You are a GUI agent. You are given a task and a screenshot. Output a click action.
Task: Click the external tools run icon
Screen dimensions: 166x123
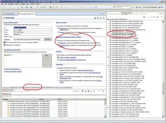(31, 7)
